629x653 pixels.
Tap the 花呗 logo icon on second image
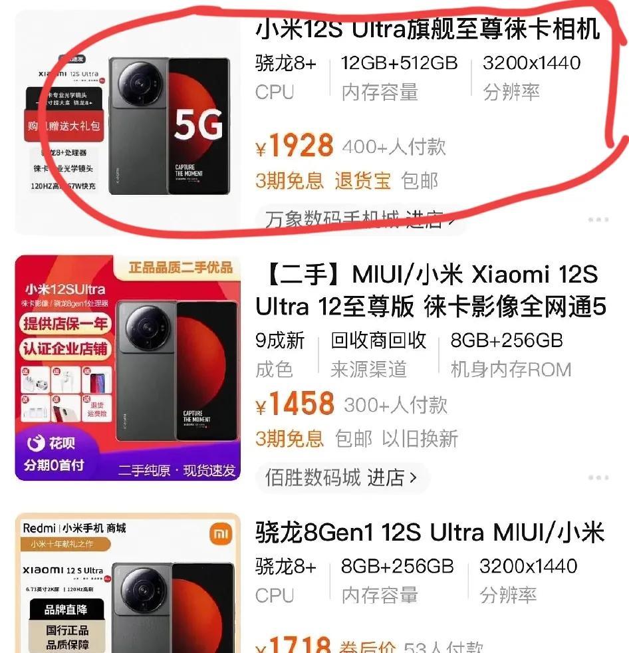click(x=36, y=443)
